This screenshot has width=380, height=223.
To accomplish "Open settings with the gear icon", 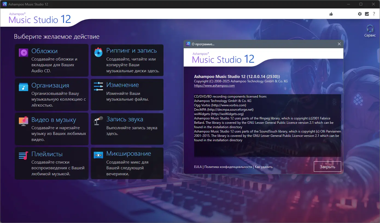I will 360,14.
